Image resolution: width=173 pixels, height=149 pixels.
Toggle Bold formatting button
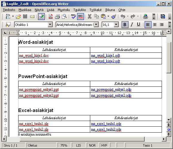click(125, 24)
